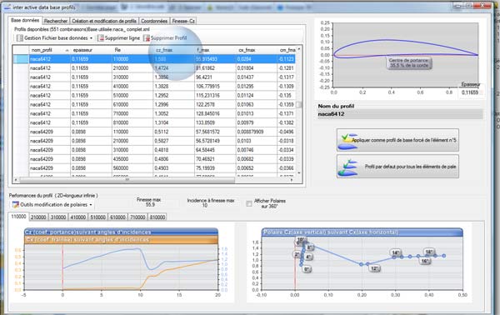Switch to the Rechercher tab
The width and height of the screenshot is (500, 315).
[56, 21]
